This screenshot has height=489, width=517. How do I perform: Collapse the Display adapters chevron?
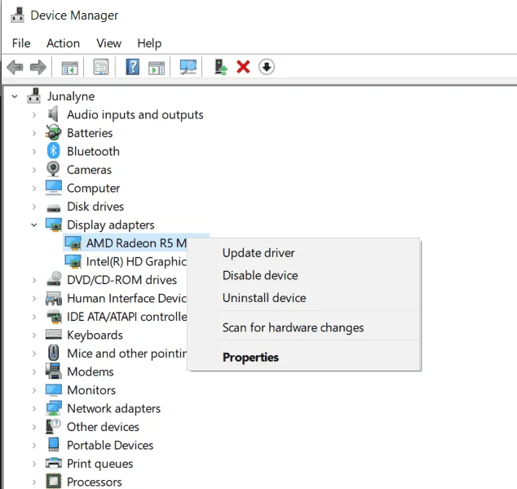34,225
